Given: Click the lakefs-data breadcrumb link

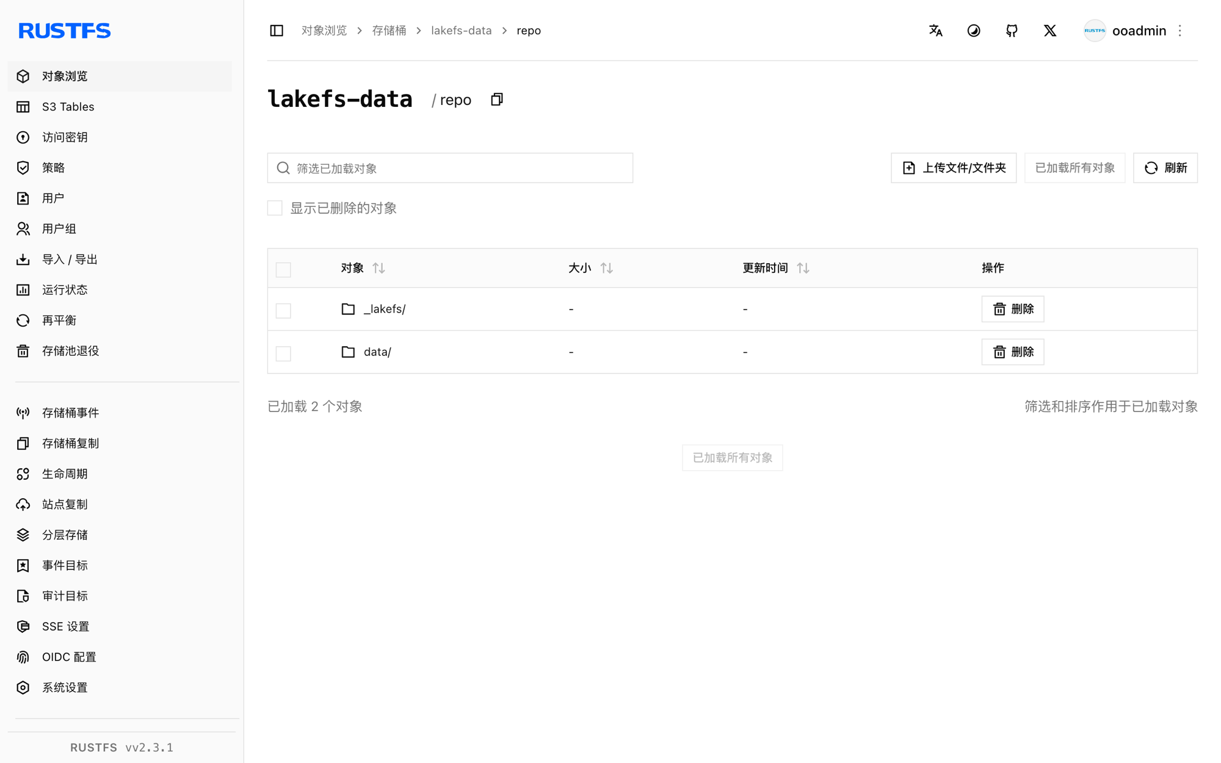Looking at the screenshot, I should pos(461,31).
